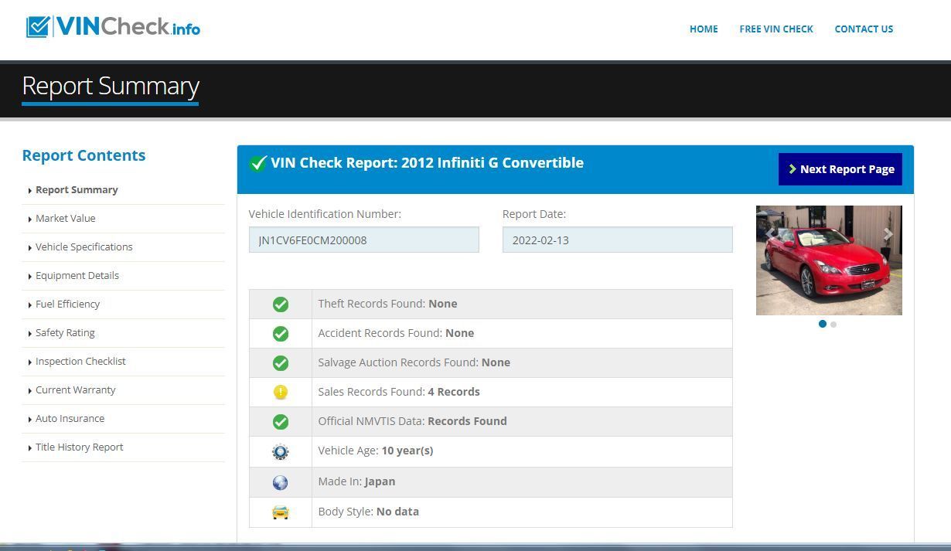Screen dimensions: 951x551
Task: Click the 'Accident Records Found: None' text
Action: 396,333
